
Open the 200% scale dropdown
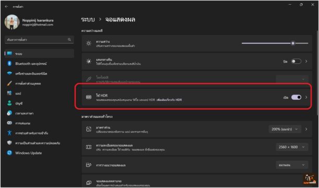pyautogui.click(x=285, y=129)
